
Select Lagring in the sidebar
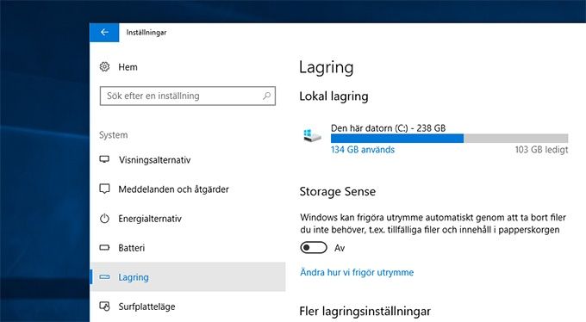tap(188, 277)
